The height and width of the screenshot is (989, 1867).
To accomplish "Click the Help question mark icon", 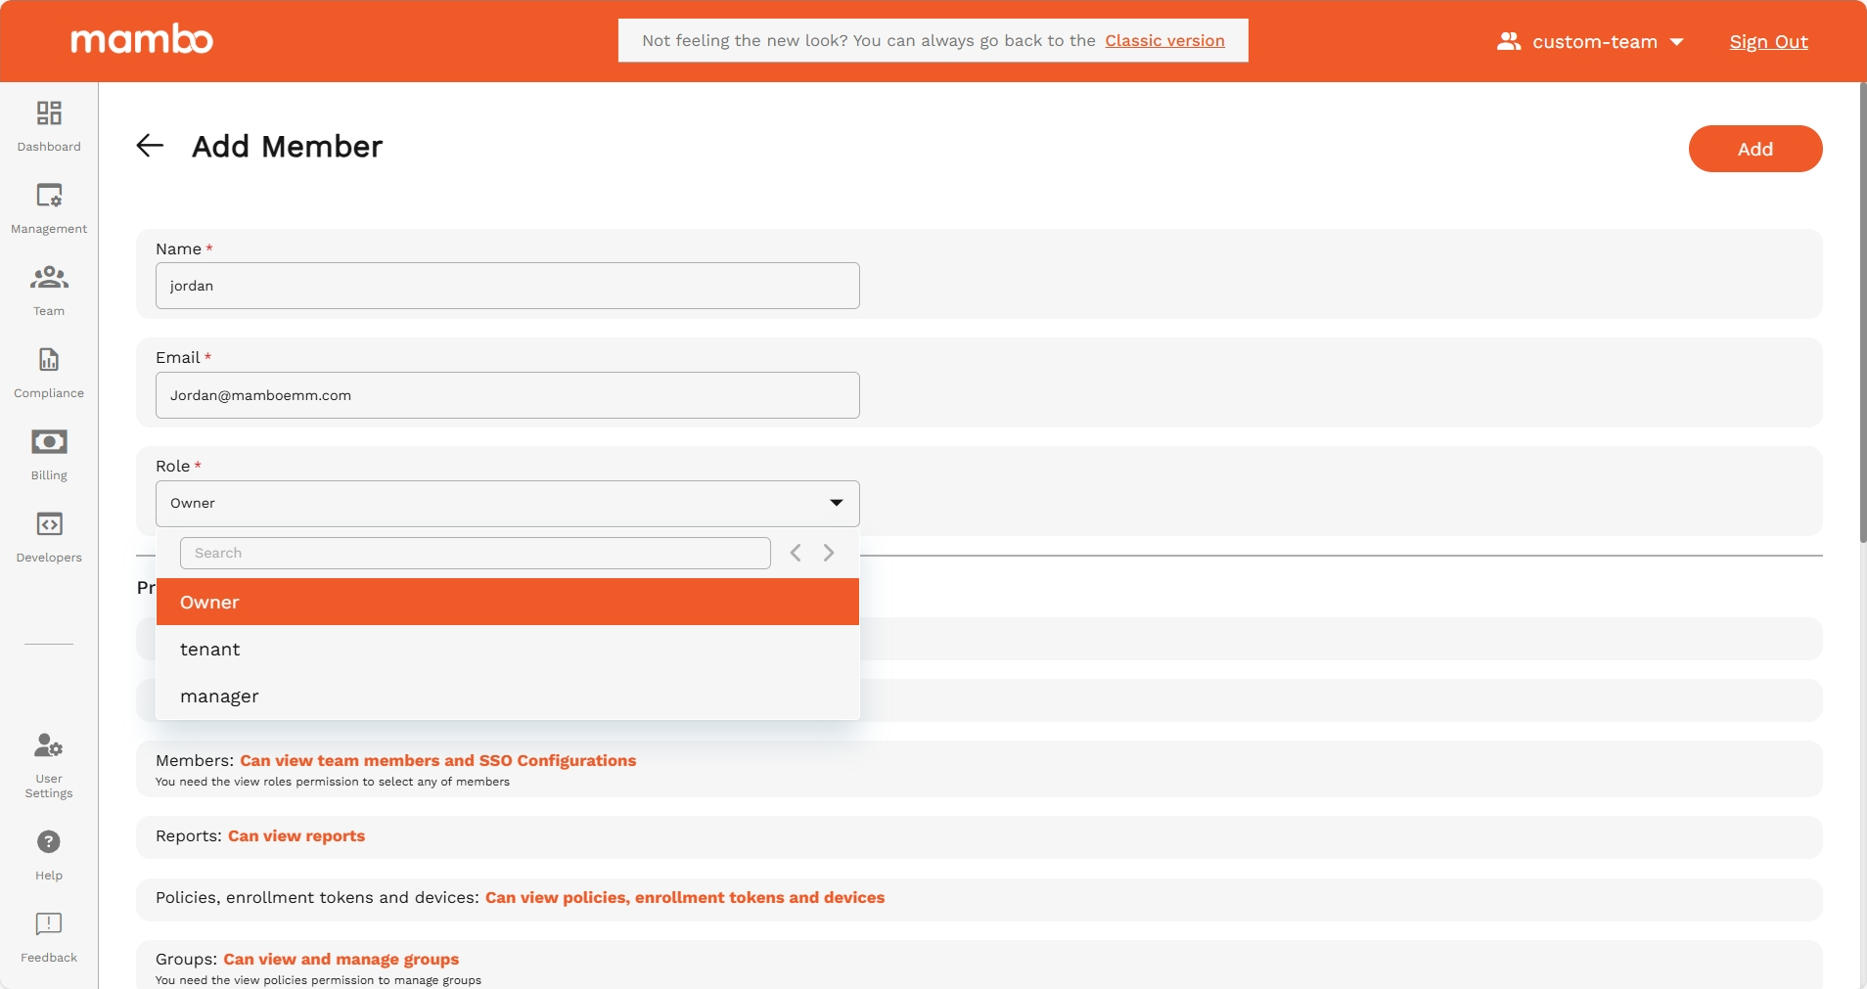I will pos(49,842).
